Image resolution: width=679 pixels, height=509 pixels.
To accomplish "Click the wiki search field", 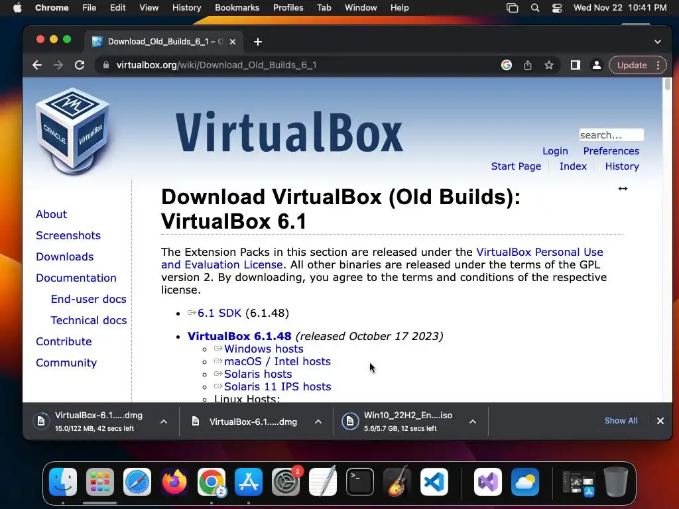I will [611, 135].
